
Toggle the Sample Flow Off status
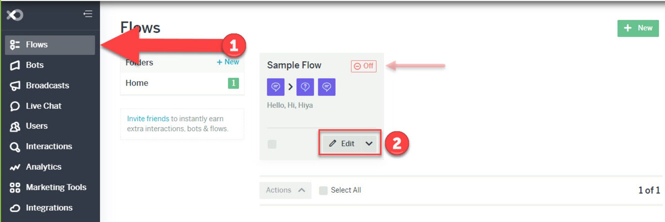click(x=364, y=66)
